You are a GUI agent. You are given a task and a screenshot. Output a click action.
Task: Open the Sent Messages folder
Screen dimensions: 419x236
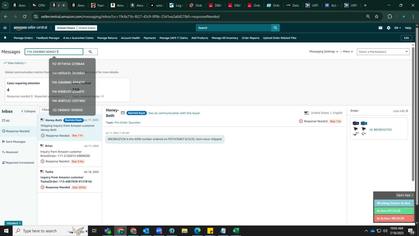click(14, 142)
